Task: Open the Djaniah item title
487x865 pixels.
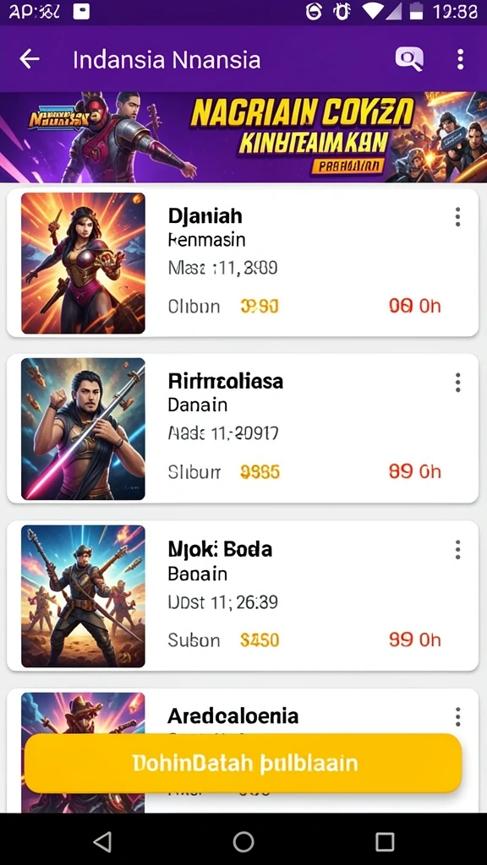Action: pyautogui.click(x=205, y=215)
